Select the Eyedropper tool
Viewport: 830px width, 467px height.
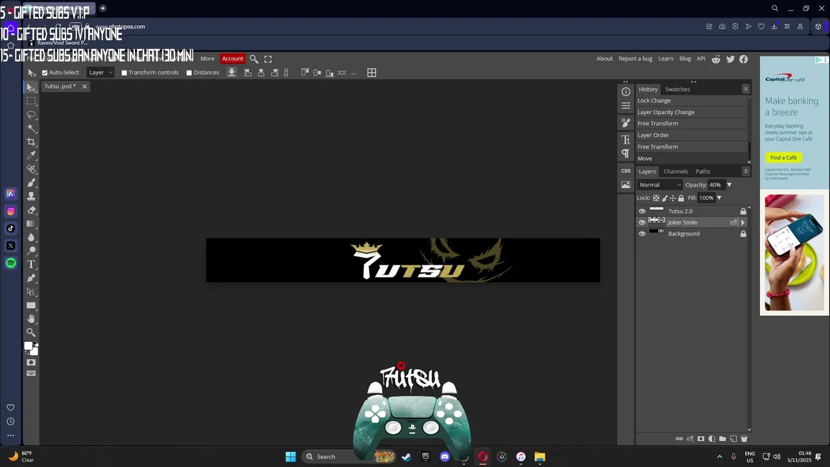(31, 156)
